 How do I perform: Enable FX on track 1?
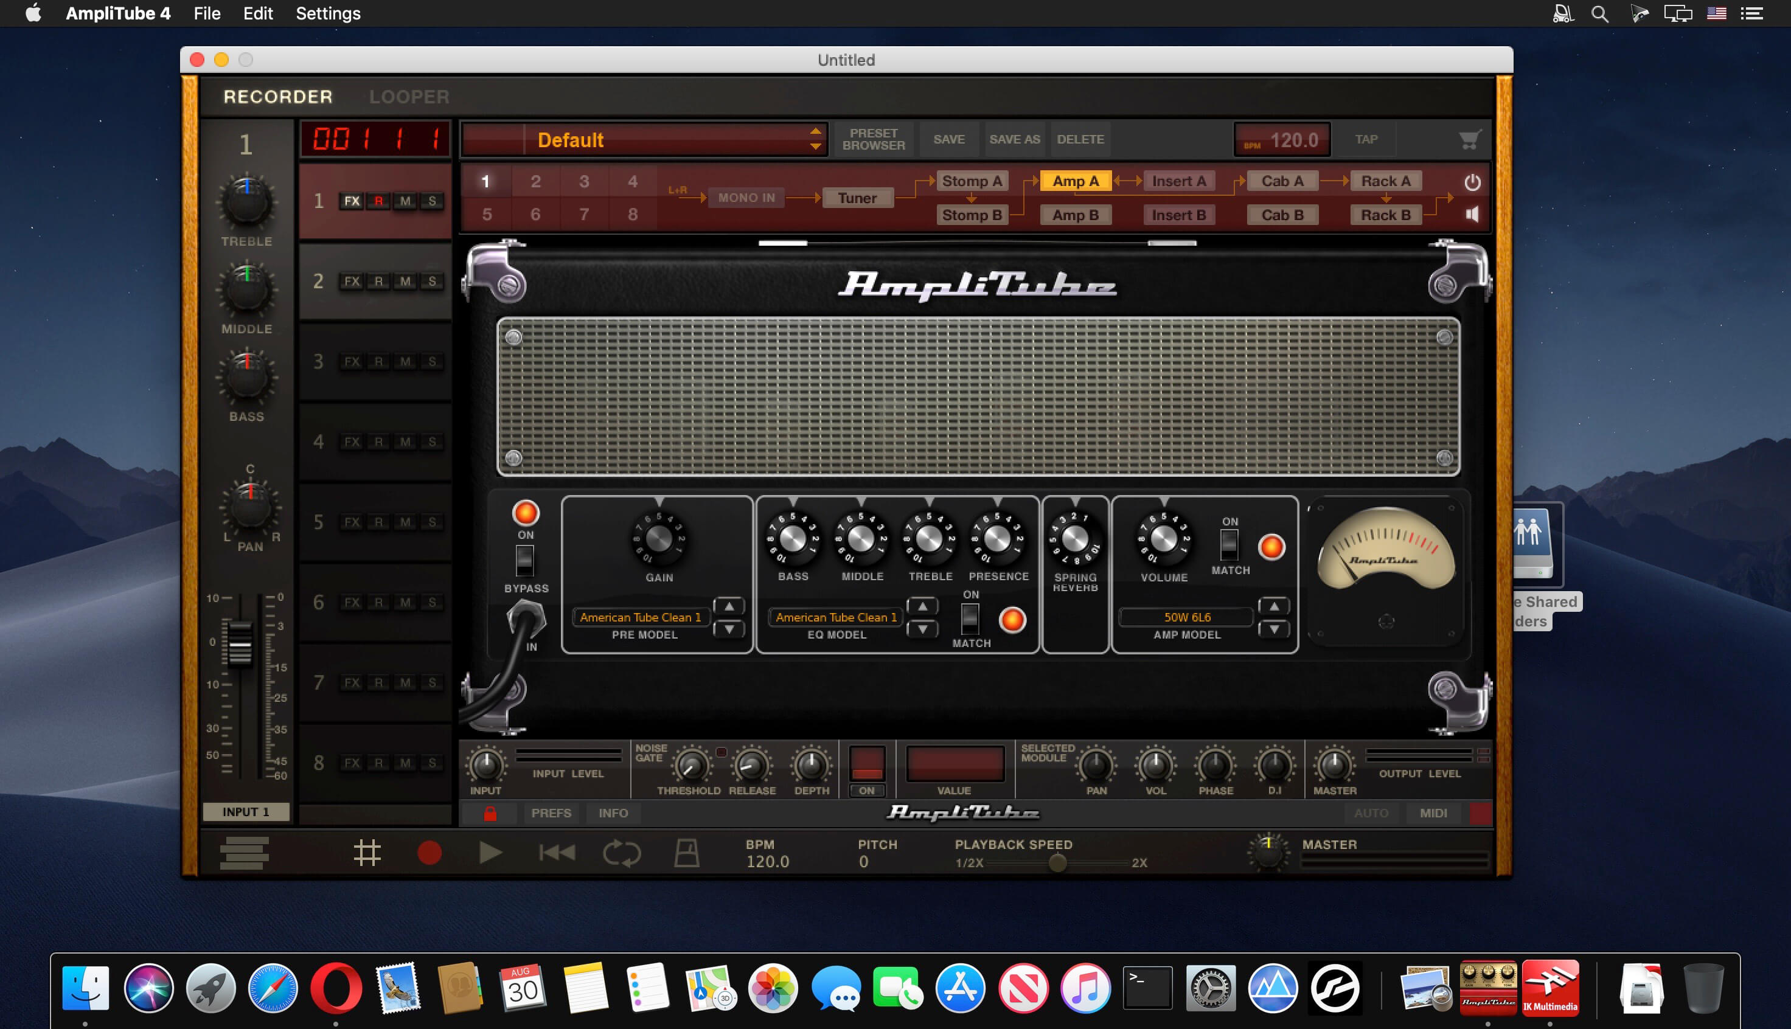[351, 201]
